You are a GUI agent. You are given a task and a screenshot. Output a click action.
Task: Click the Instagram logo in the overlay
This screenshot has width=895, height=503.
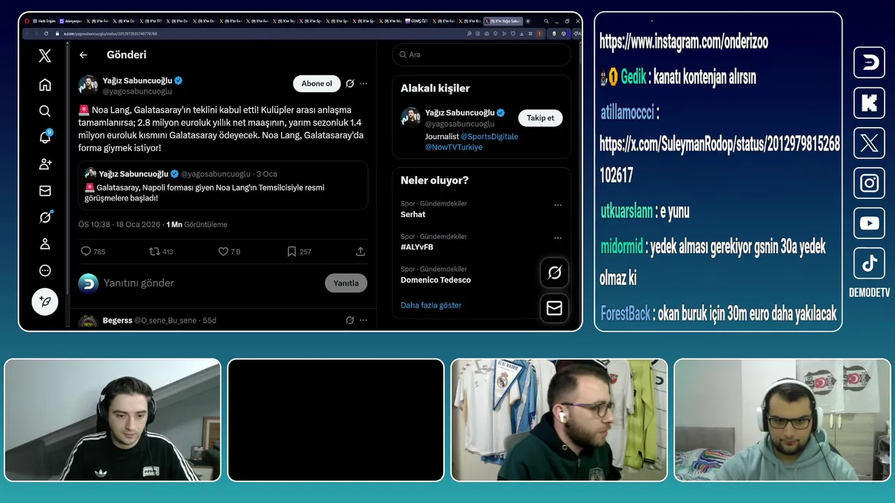[x=869, y=183]
